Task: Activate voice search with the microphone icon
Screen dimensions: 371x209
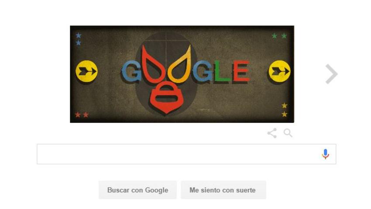Action: click(x=325, y=154)
